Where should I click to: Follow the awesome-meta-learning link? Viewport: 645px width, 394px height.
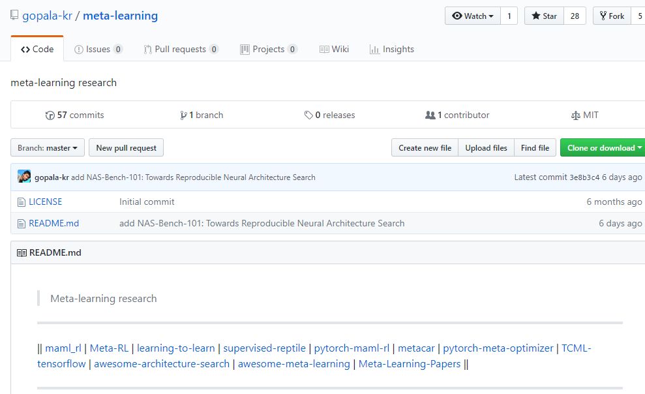click(293, 363)
